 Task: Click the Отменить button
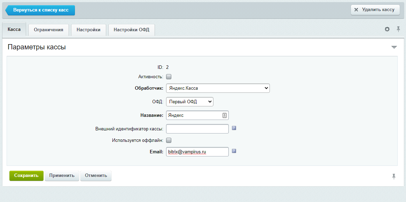coord(96,176)
